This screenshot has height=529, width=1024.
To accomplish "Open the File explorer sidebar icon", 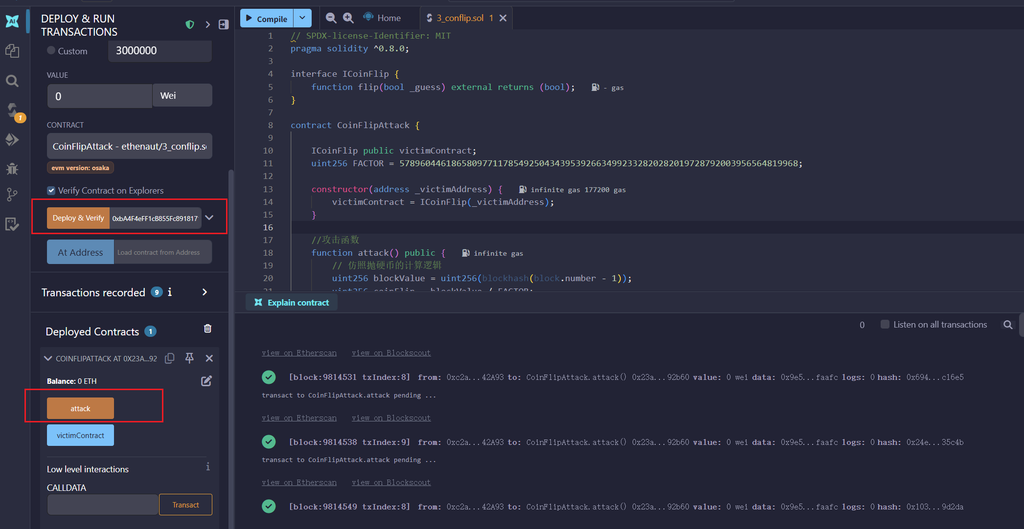I will (x=12, y=51).
